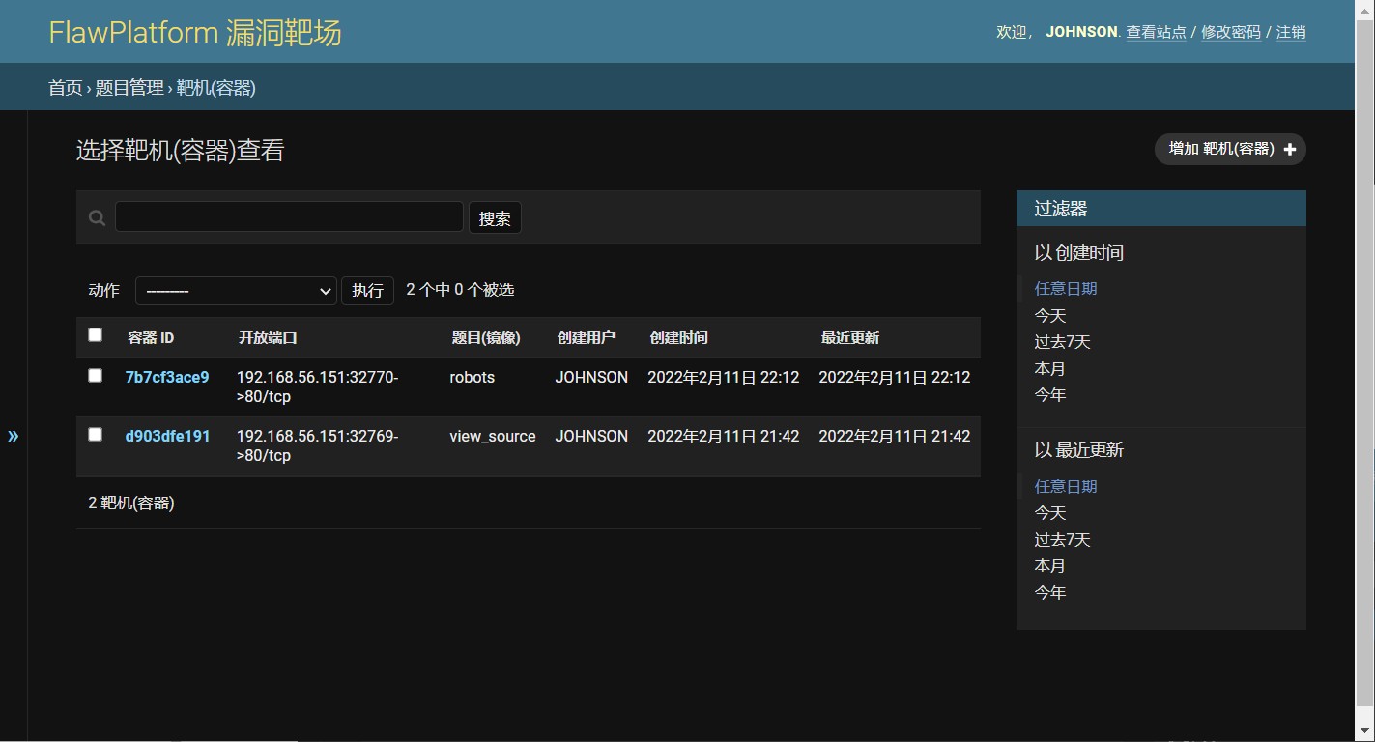This screenshot has height=742, width=1375.
Task: Click the FlawPlatform 漏洞靶场 site title
Action: coord(195,32)
